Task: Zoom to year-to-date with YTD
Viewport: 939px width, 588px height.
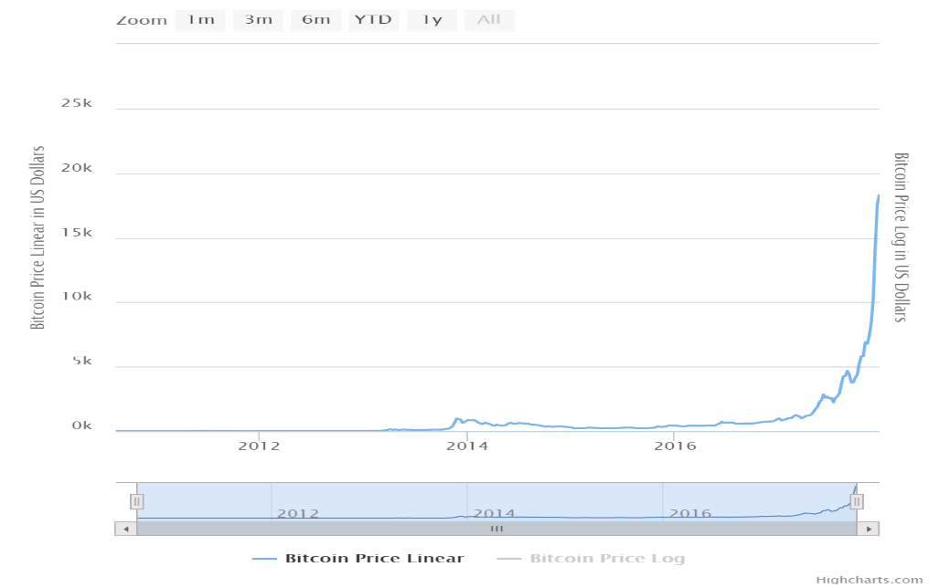Action: pyautogui.click(x=373, y=20)
